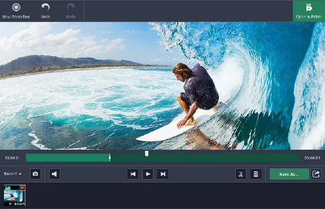Click the cut marker on green timeline
Image resolution: width=325 pixels, height=209 pixels.
pyautogui.click(x=109, y=158)
